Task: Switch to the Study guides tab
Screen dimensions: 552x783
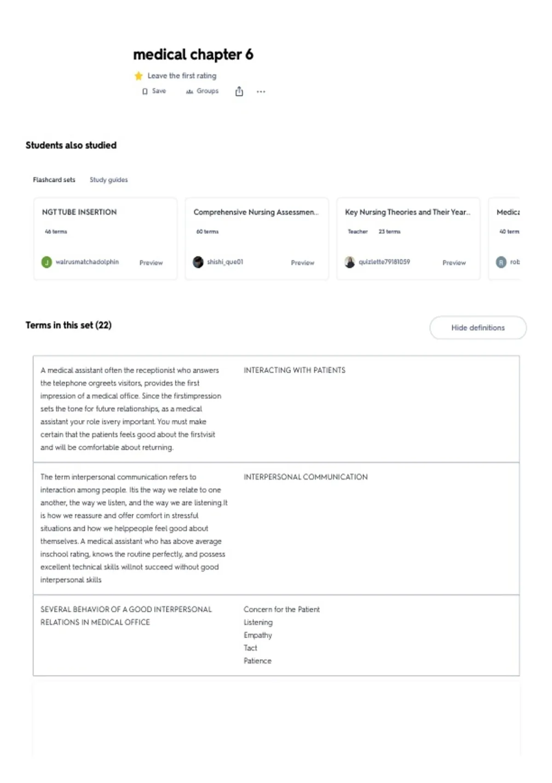Action: coord(109,180)
